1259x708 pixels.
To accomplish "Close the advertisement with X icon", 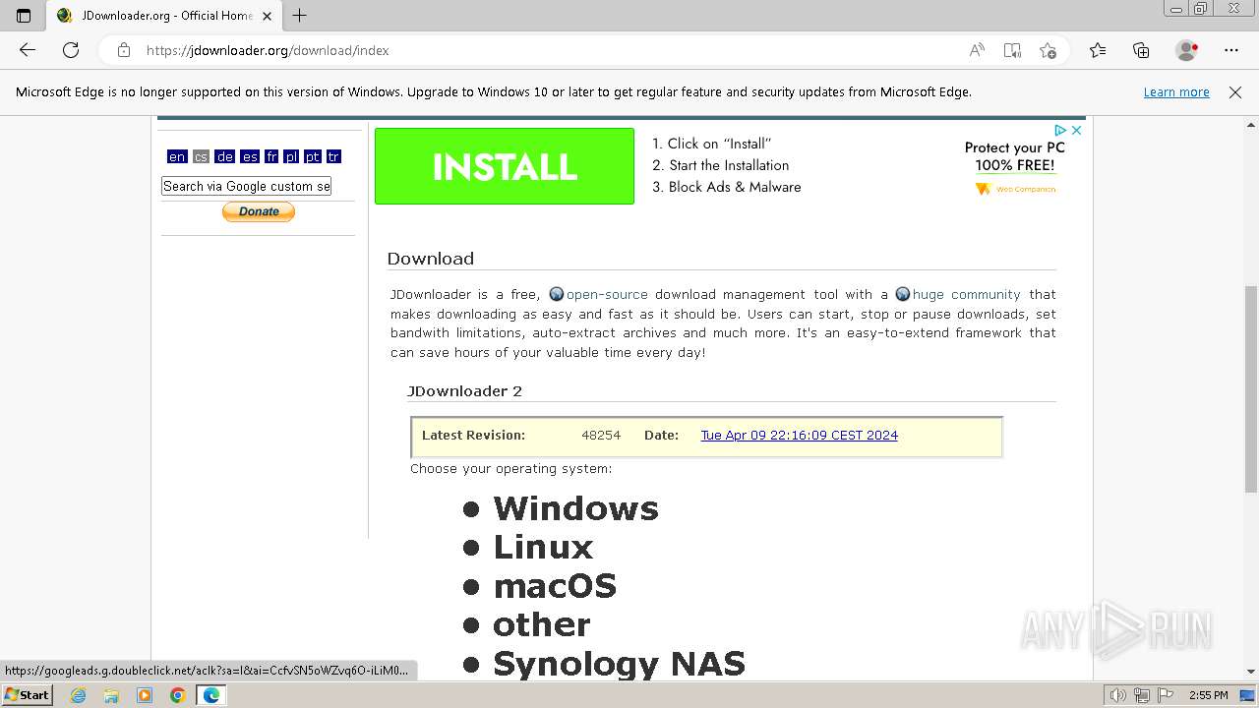I will pos(1076,130).
